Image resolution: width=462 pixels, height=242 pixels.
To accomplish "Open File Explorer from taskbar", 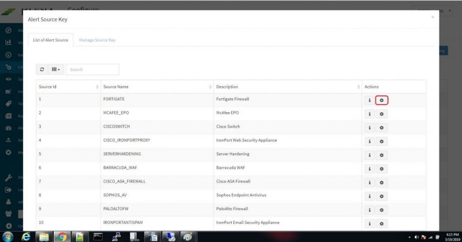I will [x=44, y=237].
